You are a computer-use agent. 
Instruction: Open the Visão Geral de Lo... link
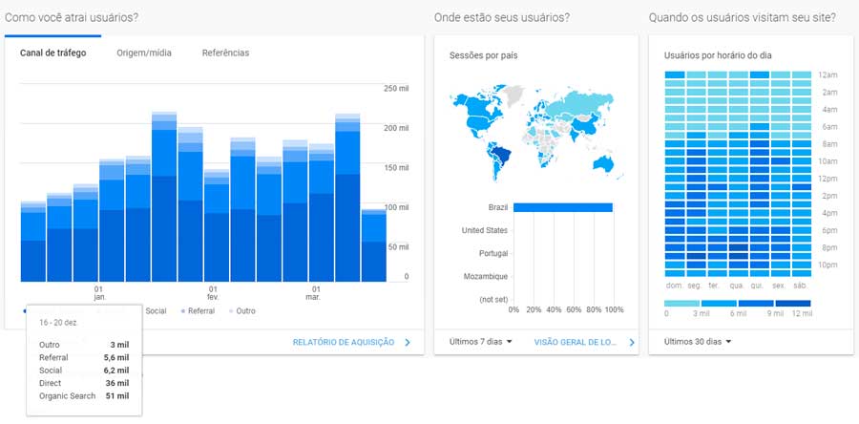coord(574,342)
